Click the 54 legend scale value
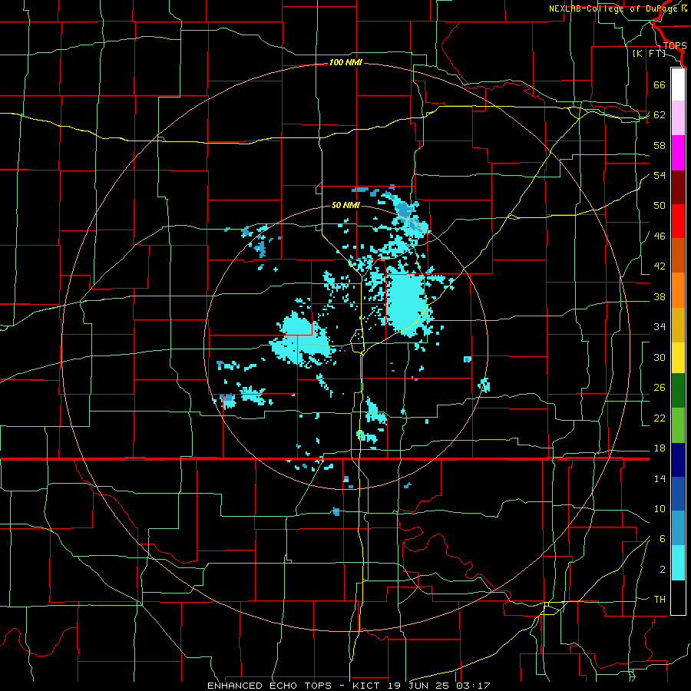This screenshot has width=691, height=691. (660, 175)
